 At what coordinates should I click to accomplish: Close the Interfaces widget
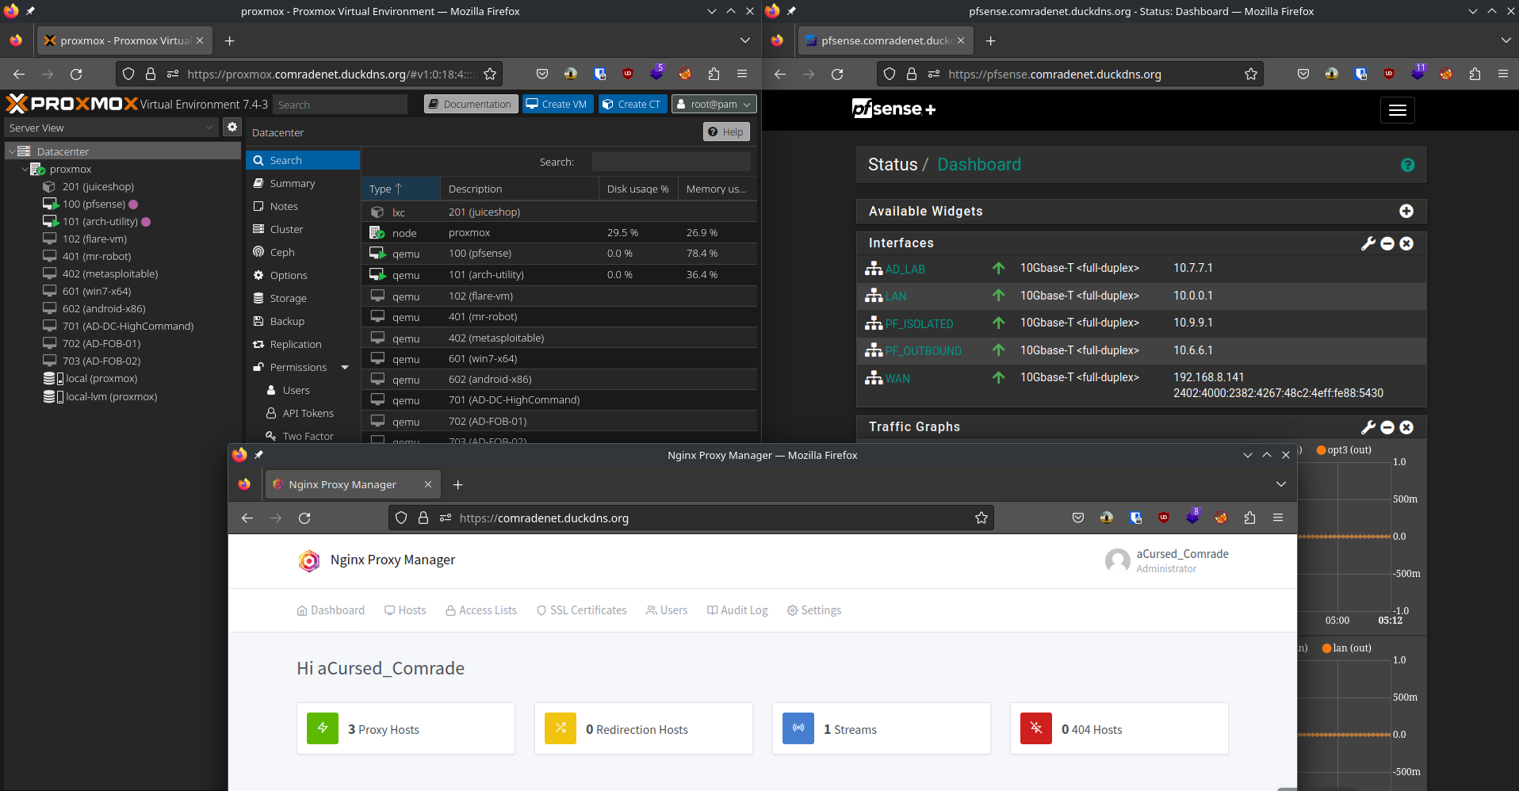point(1406,243)
